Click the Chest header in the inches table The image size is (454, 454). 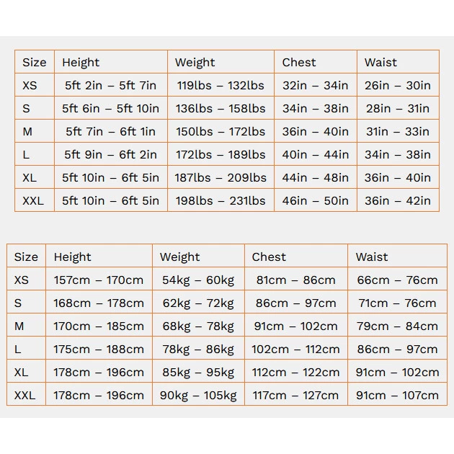299,62
